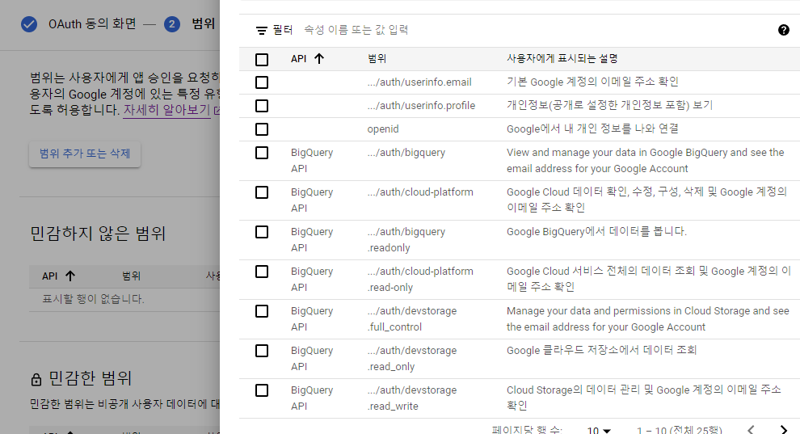The width and height of the screenshot is (800, 434).
Task: Click the text Google에서 내 개인 정보를 나와 연결
Action: click(x=592, y=129)
